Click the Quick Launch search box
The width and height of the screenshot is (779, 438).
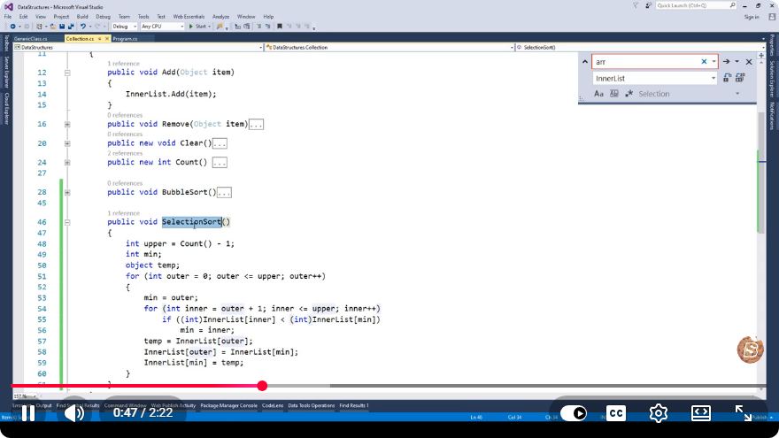tap(696, 5)
